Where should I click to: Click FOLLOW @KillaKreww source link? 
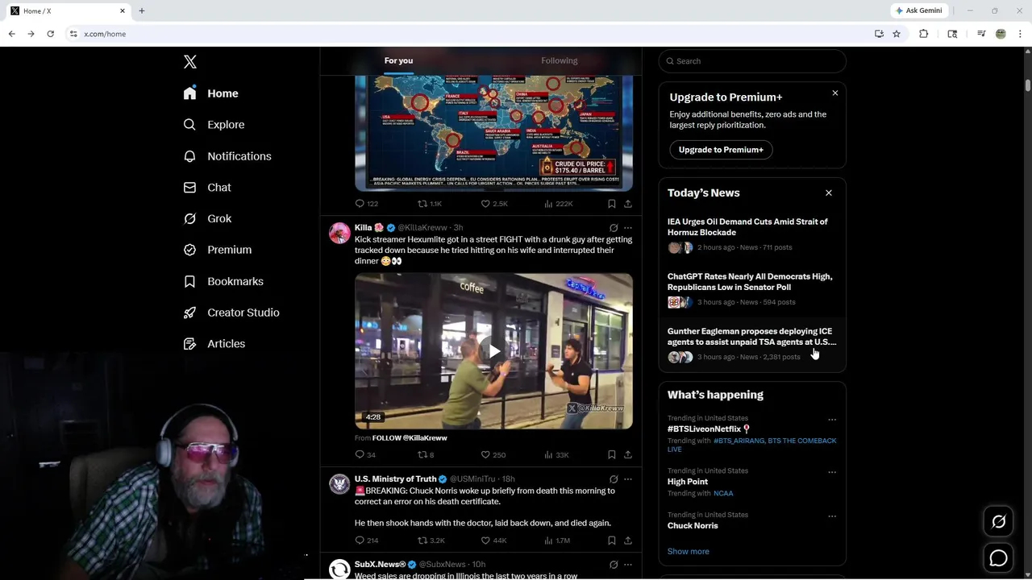coord(410,438)
